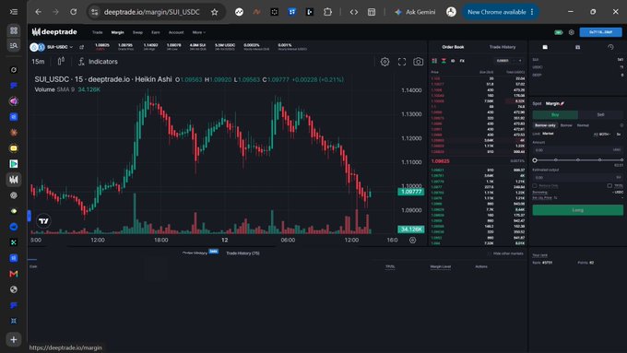The width and height of the screenshot is (627, 353).
Task: Click the Amount input field
Action: pyautogui.click(x=578, y=150)
